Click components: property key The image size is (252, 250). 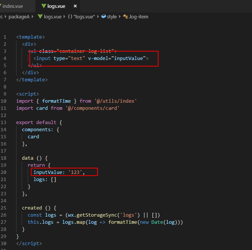pyautogui.click(x=37, y=130)
